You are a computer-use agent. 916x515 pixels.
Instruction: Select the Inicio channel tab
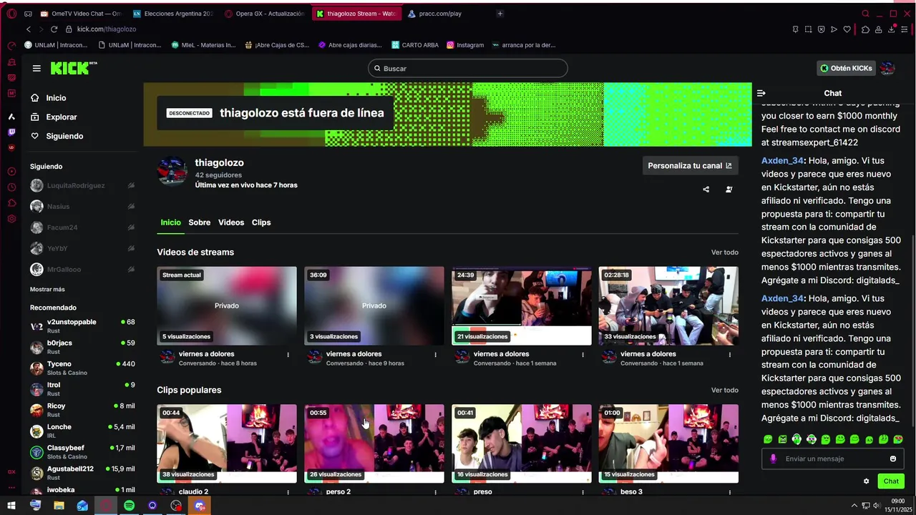point(170,222)
